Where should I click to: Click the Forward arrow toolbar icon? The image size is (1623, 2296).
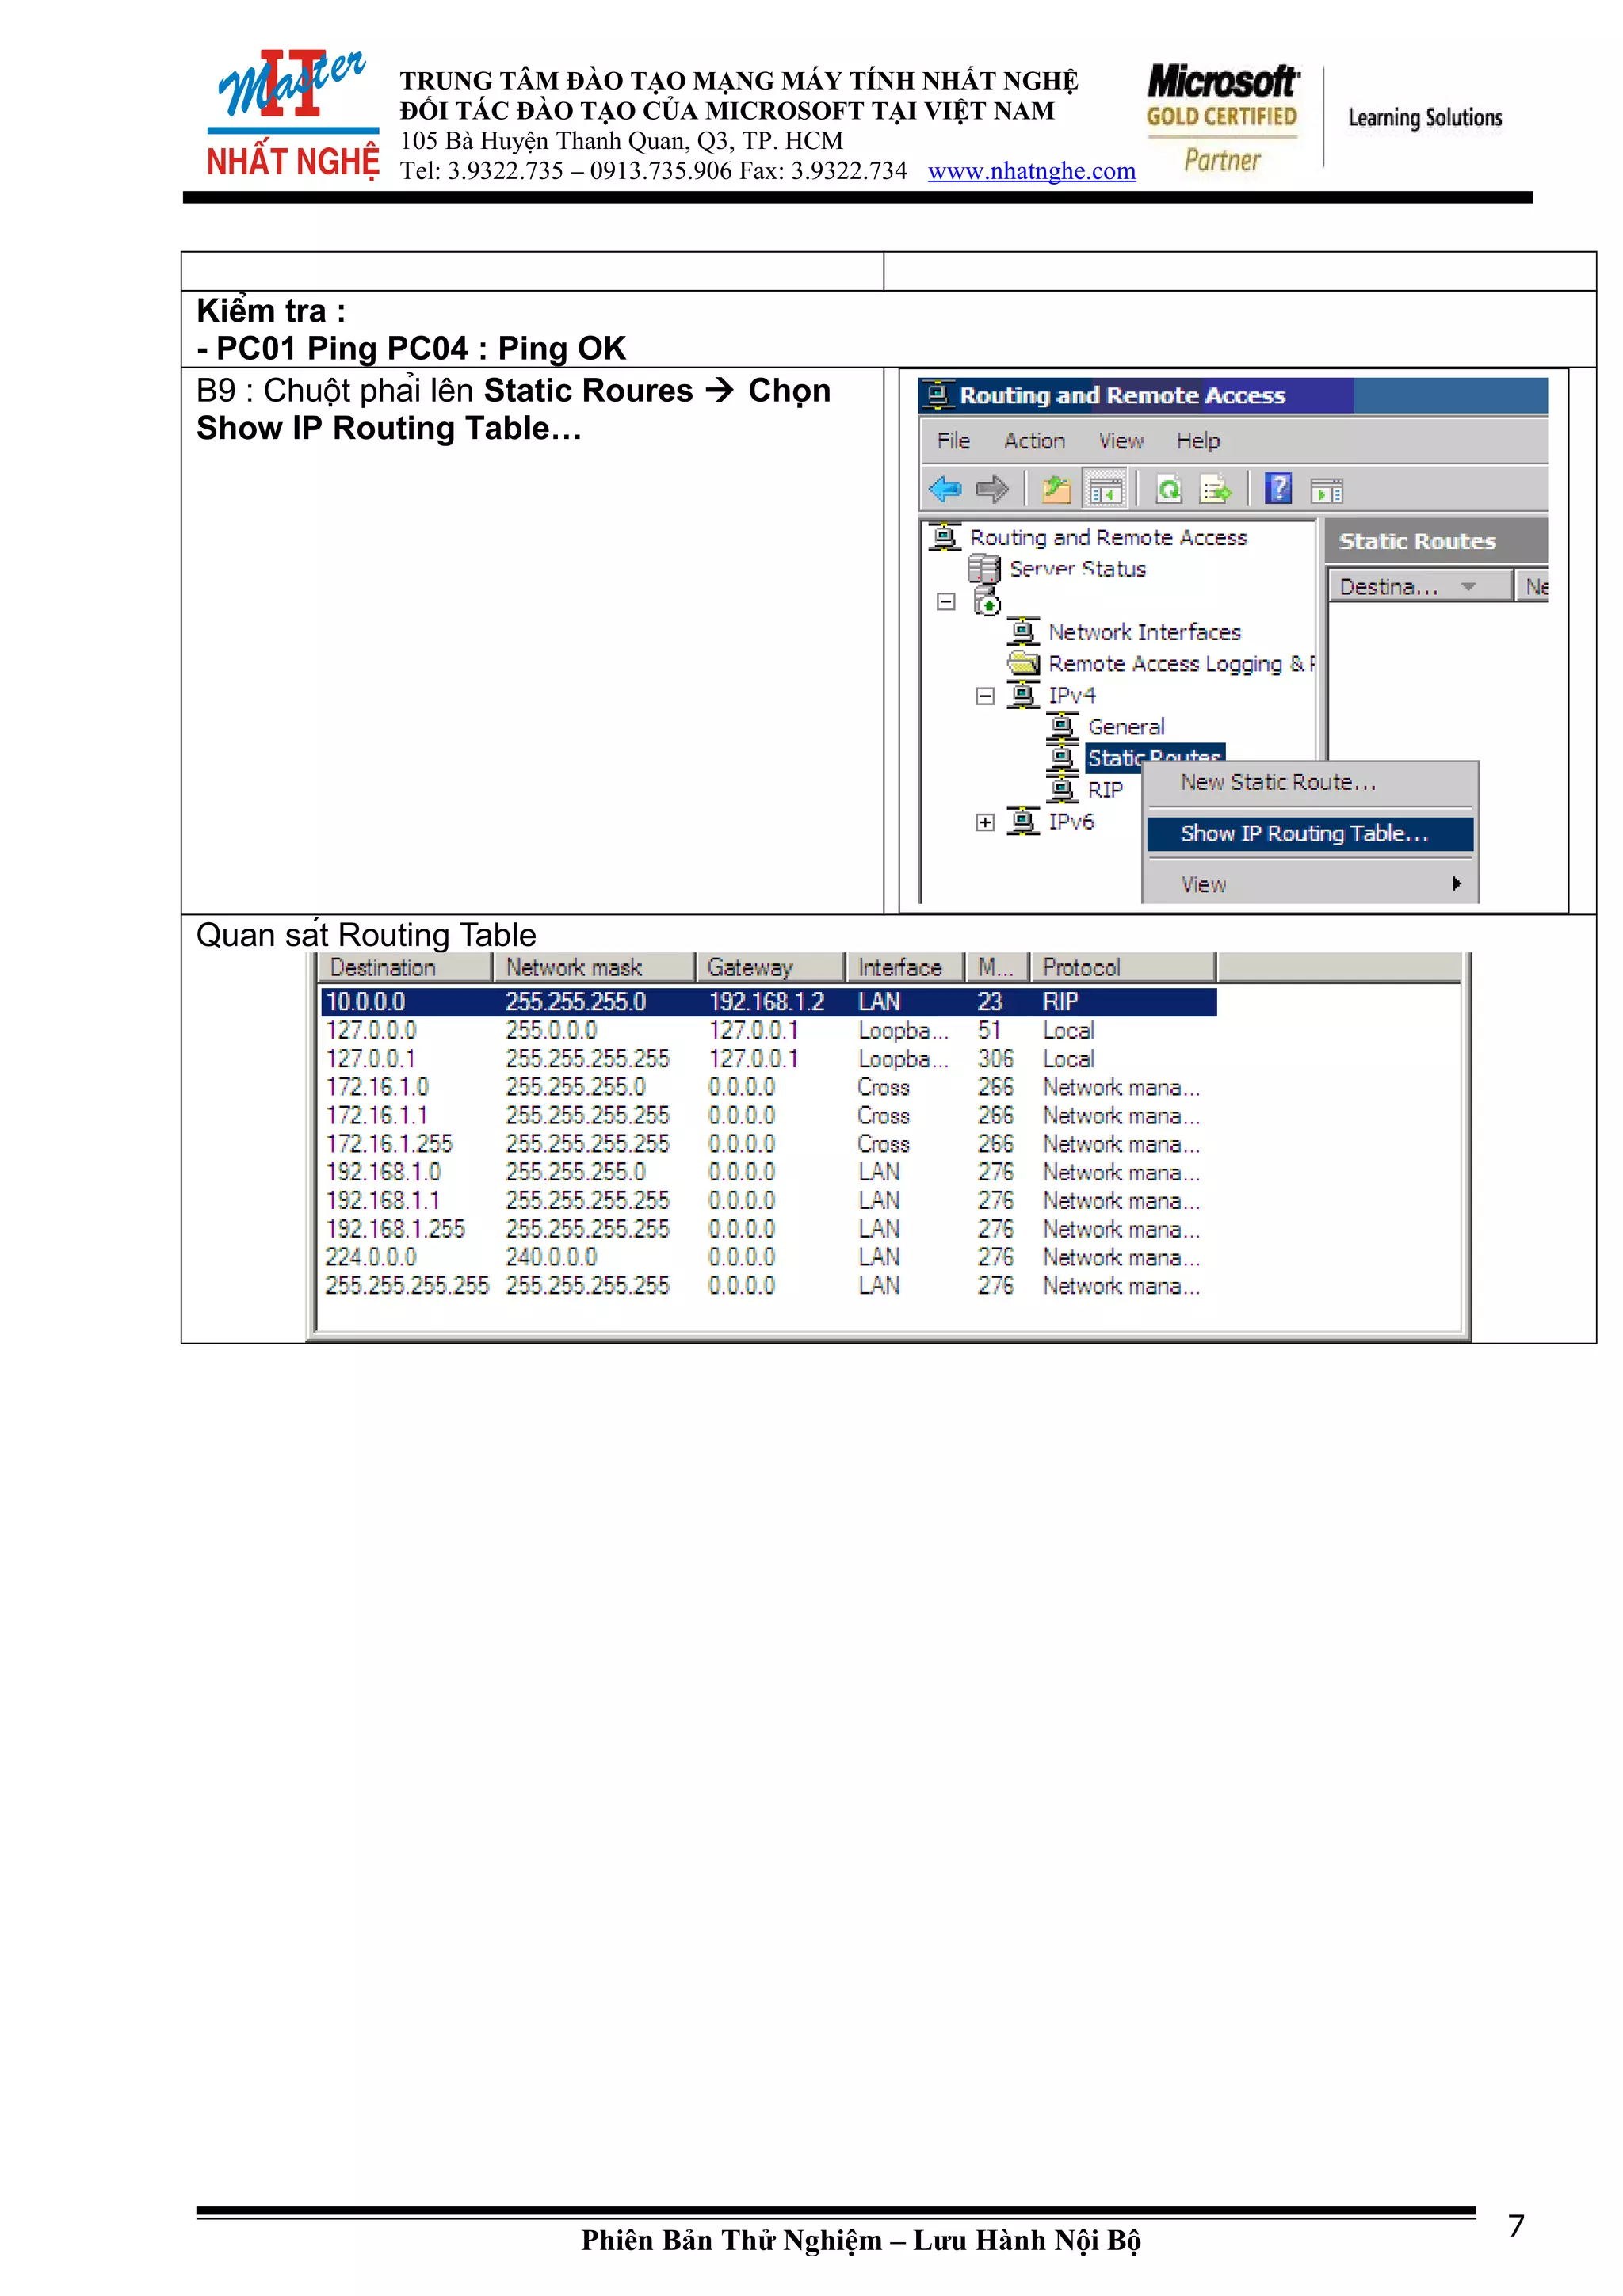pyautogui.click(x=992, y=489)
